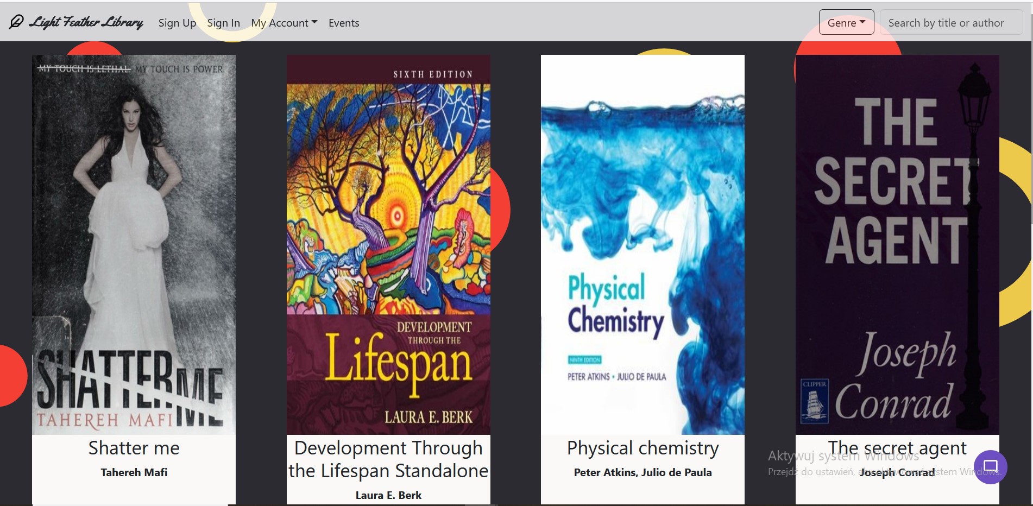Open the Sign In page
The width and height of the screenshot is (1033, 506).
pyautogui.click(x=223, y=23)
